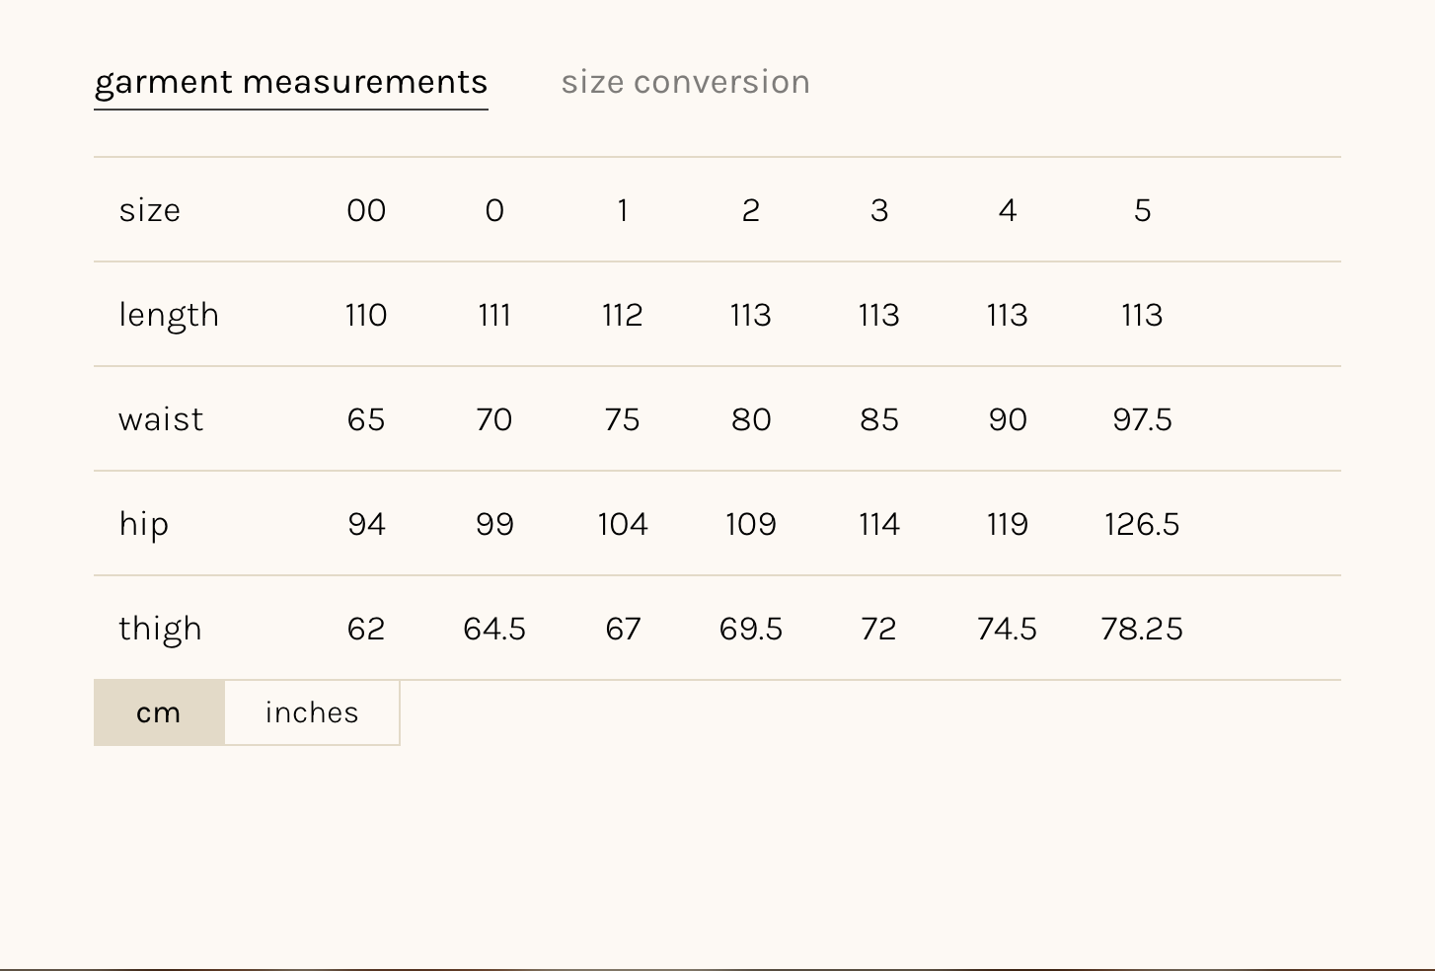Switch to the size conversion tab
The width and height of the screenshot is (1435, 971).
coord(685,82)
